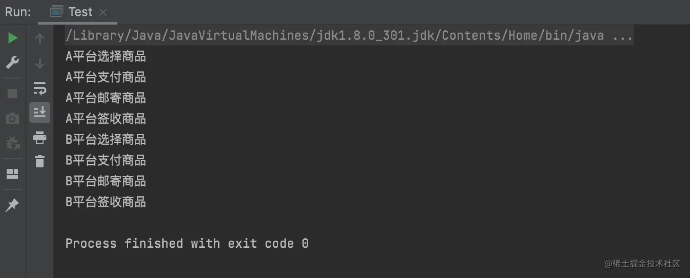Restore layout using the panels icon
Screen dimensions: 690x278
pos(12,174)
